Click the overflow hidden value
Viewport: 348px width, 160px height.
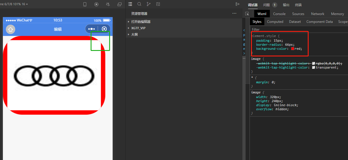282,109
